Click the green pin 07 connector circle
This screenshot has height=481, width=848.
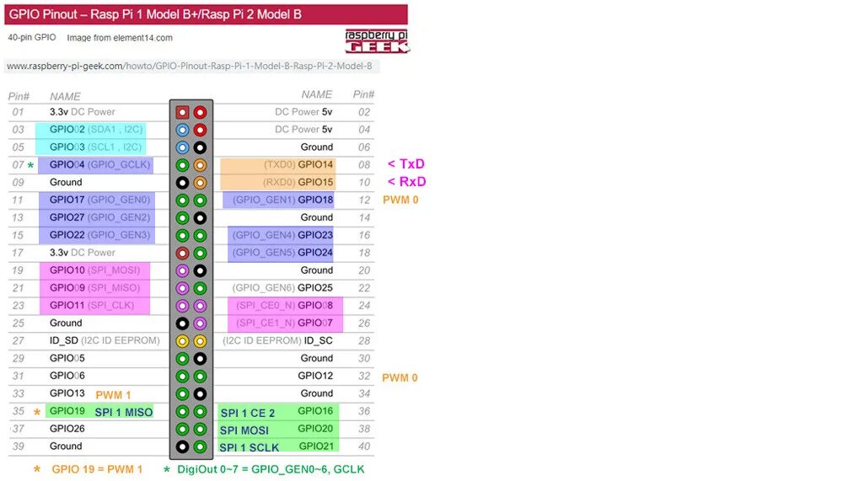182,165
